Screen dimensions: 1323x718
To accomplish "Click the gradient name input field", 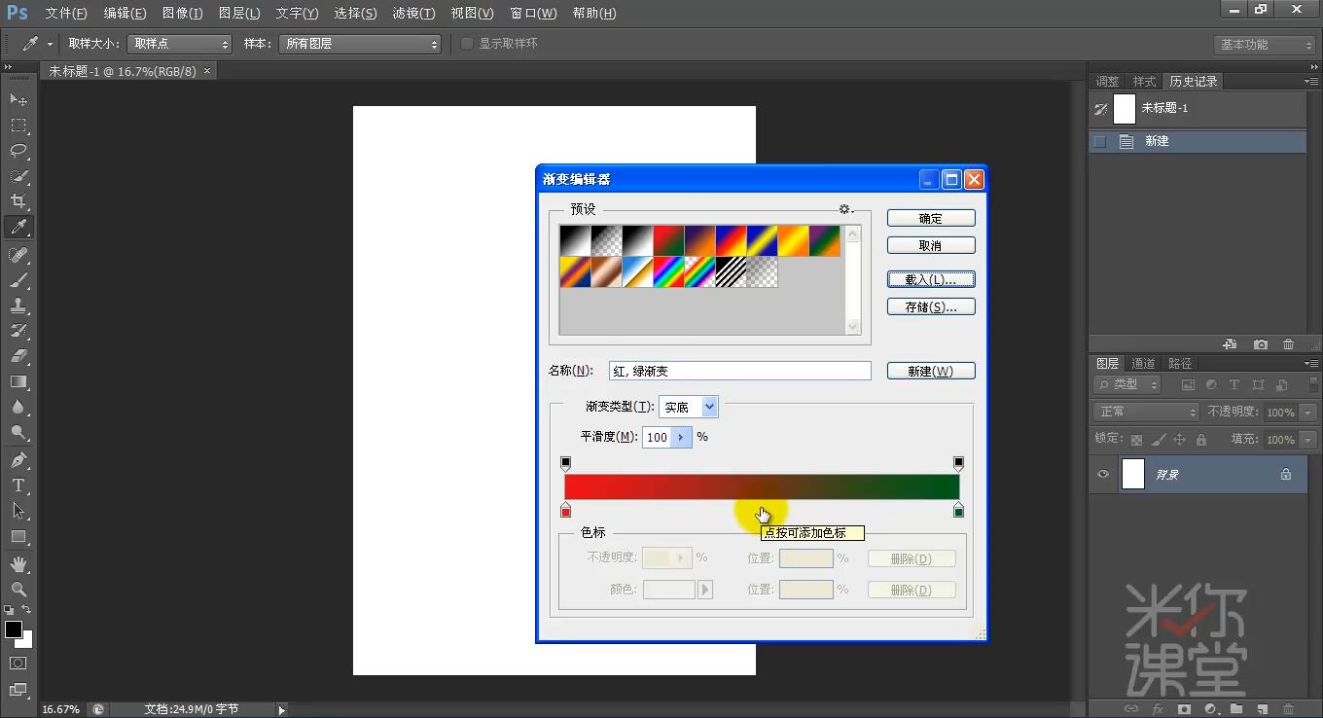I will click(x=739, y=371).
